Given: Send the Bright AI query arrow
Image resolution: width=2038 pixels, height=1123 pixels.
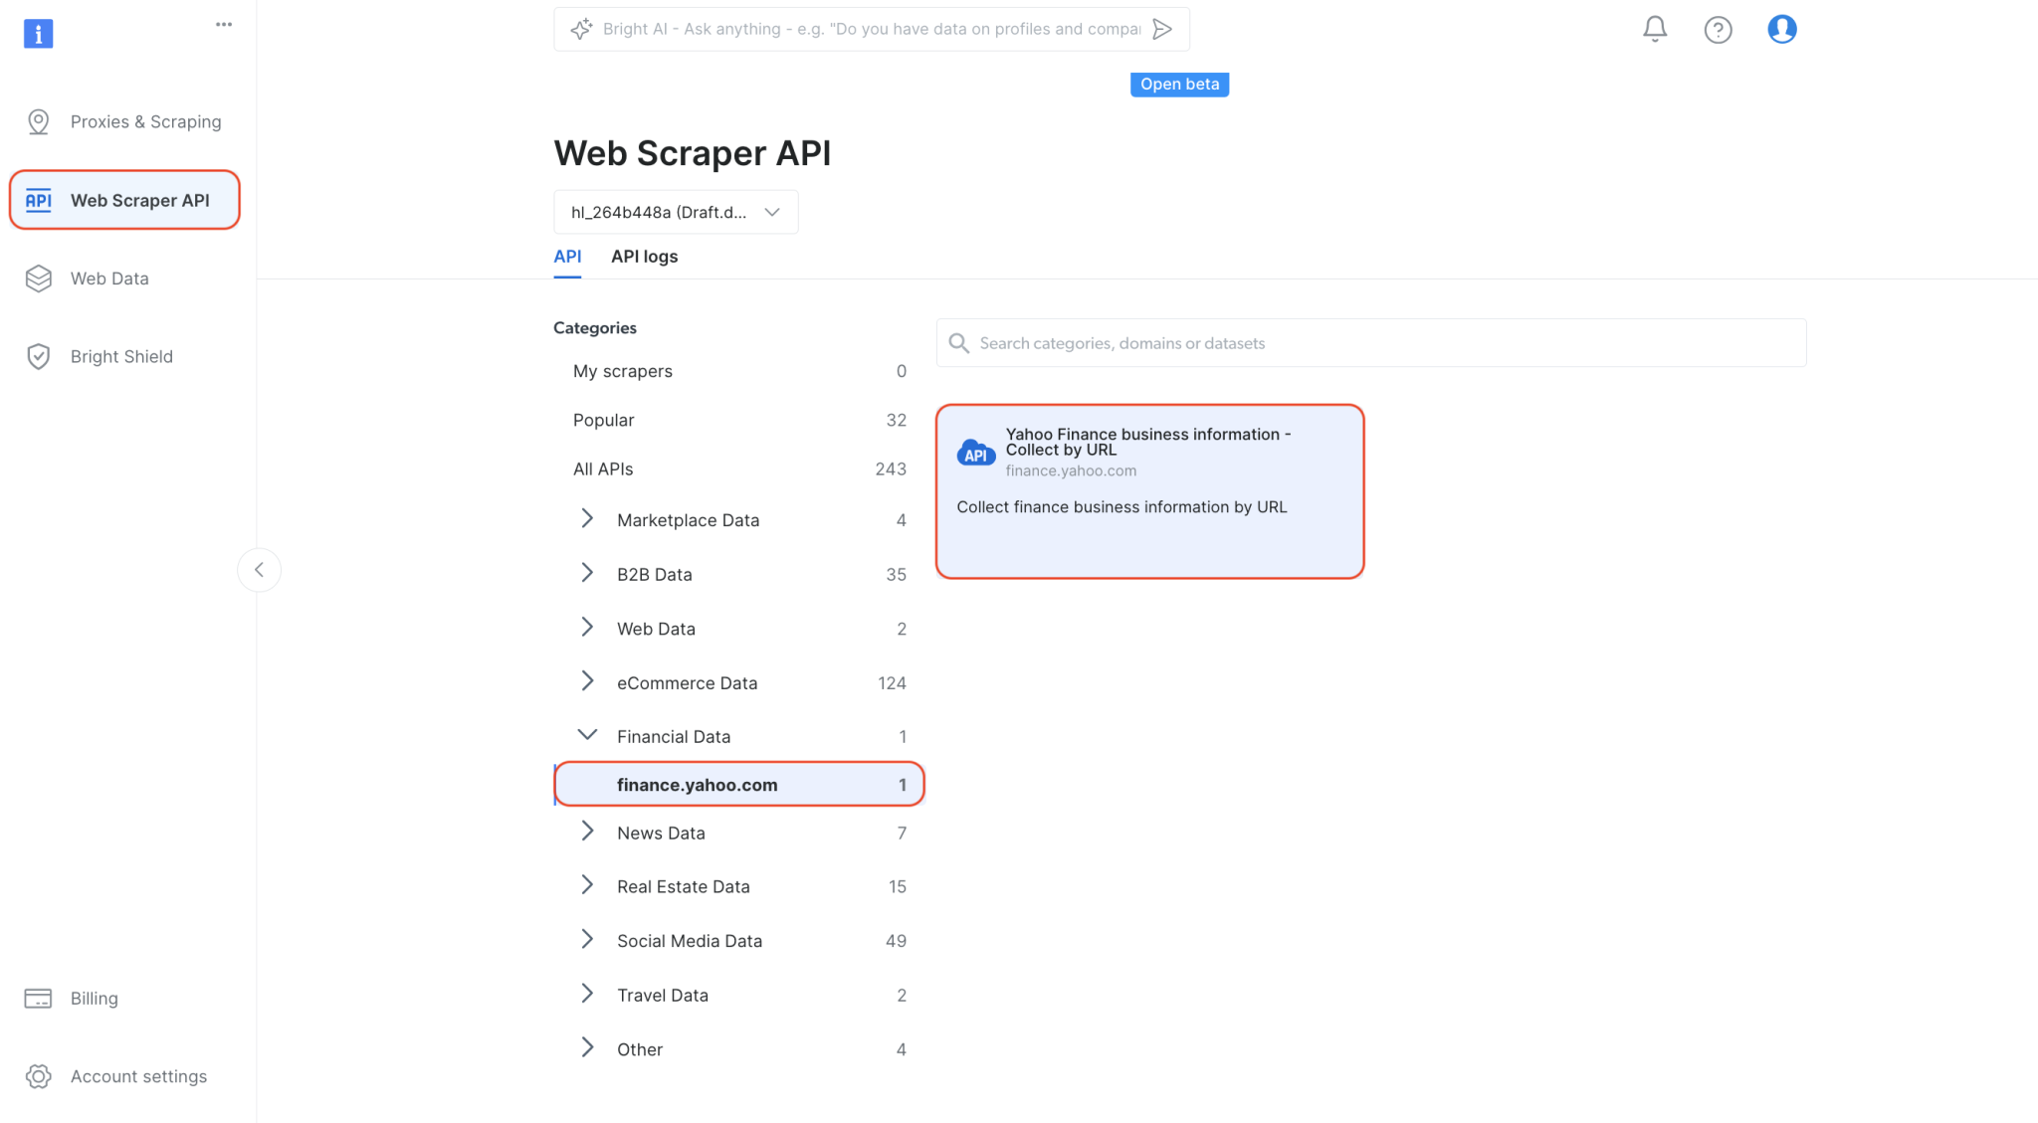Looking at the screenshot, I should [1161, 29].
